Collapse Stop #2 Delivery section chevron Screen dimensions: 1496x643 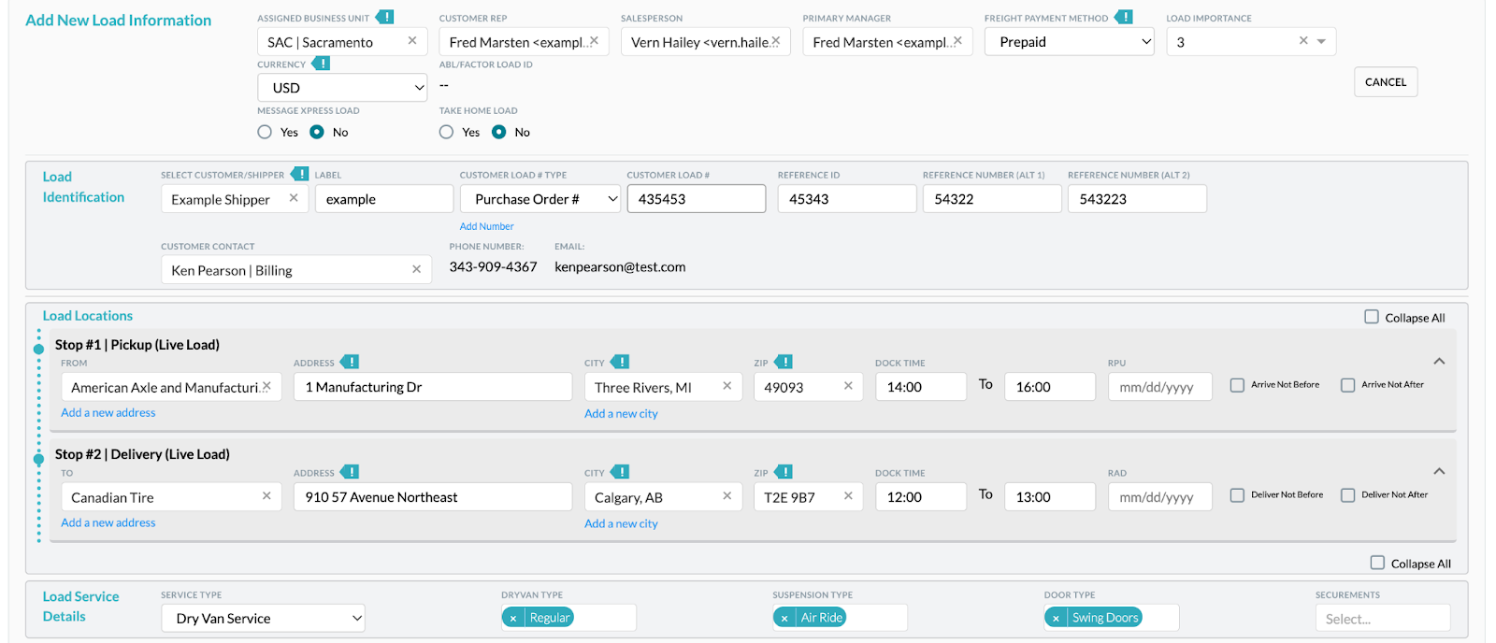click(1439, 471)
